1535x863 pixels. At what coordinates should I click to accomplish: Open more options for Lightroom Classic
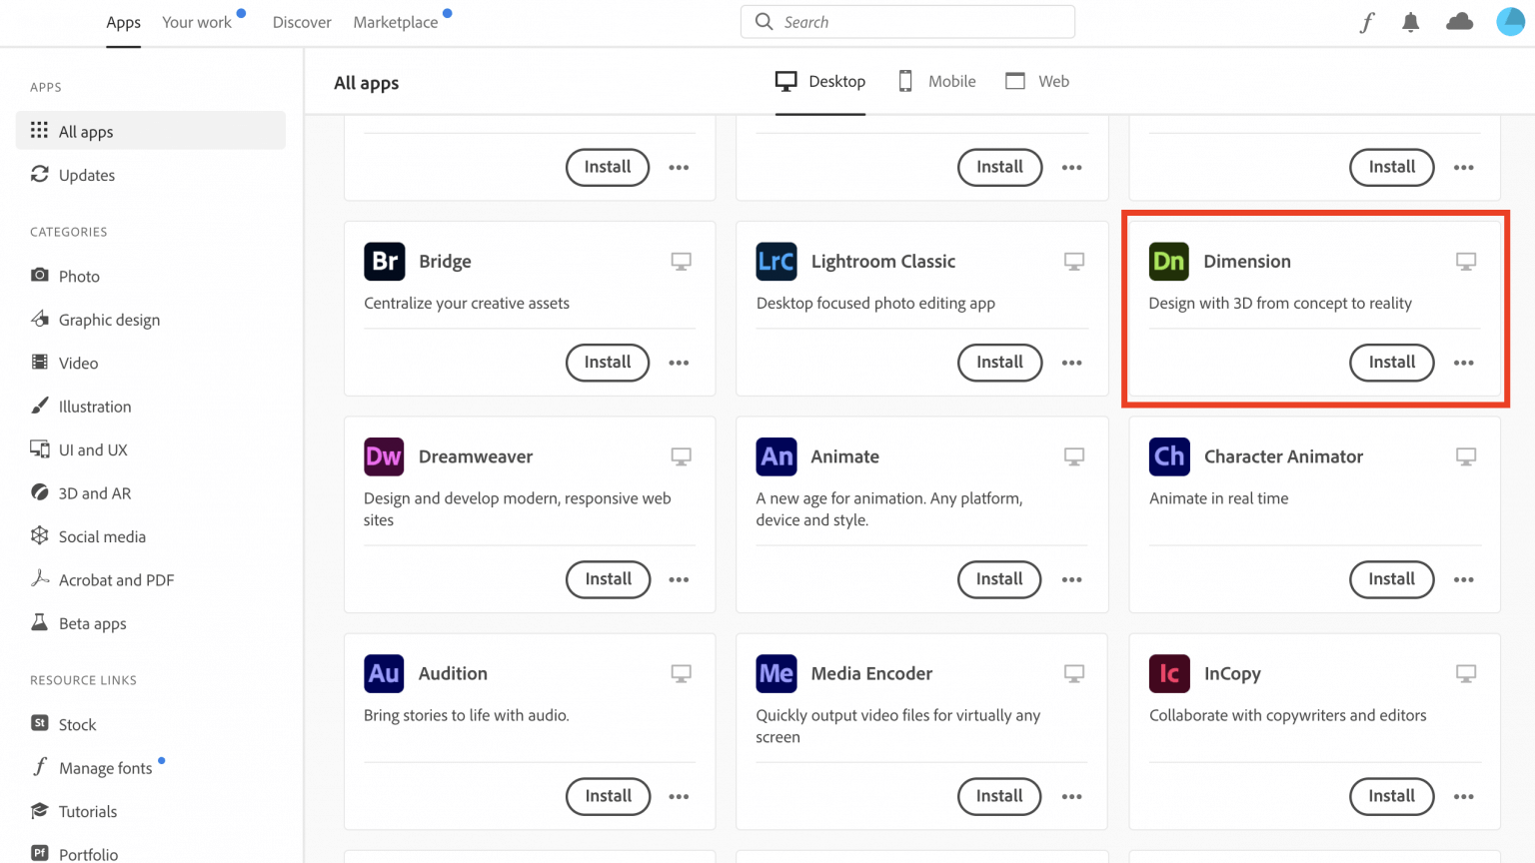click(x=1071, y=363)
